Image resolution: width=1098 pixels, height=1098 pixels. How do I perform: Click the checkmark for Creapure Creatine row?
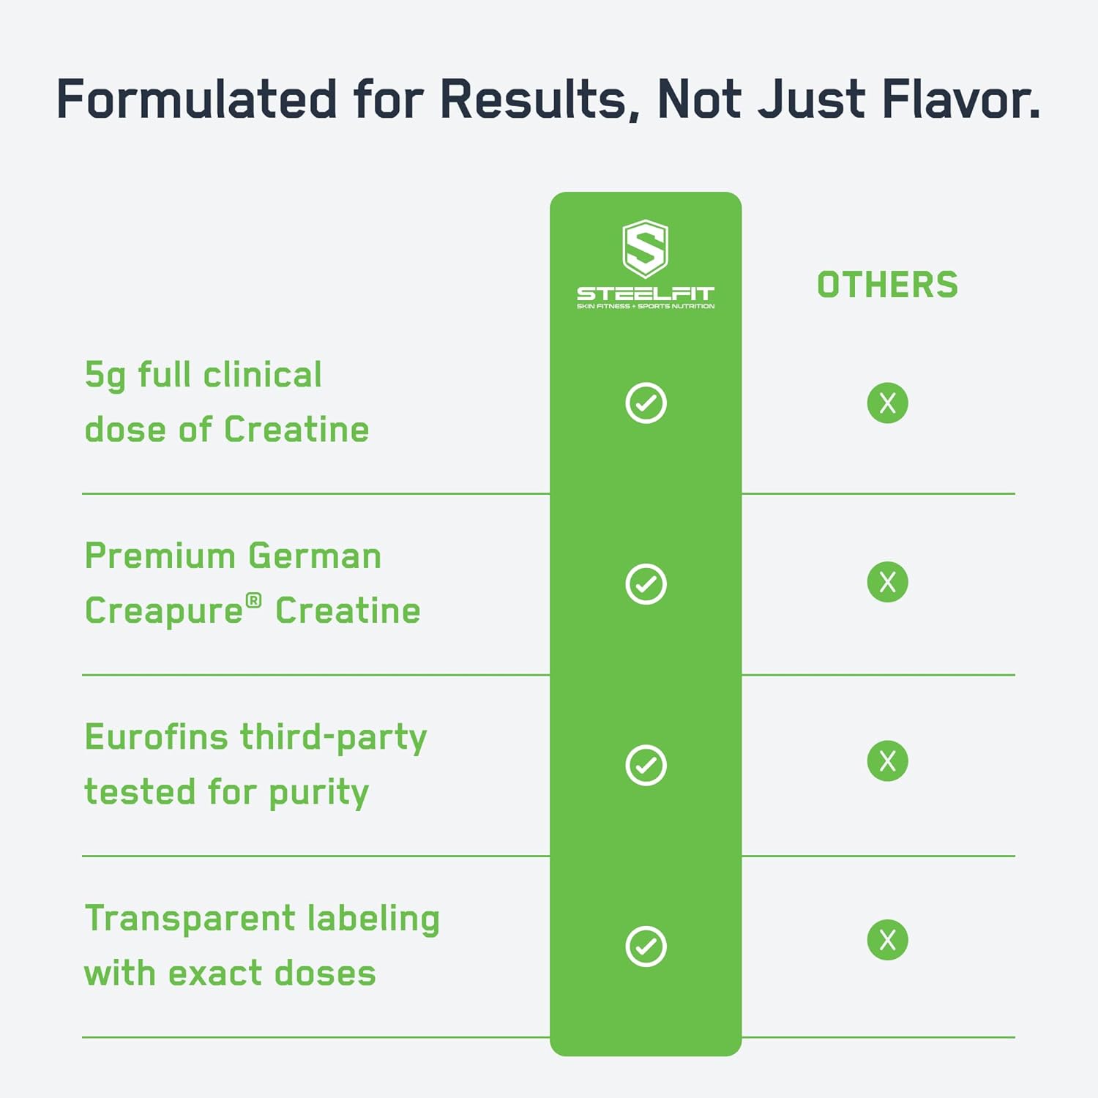(646, 584)
